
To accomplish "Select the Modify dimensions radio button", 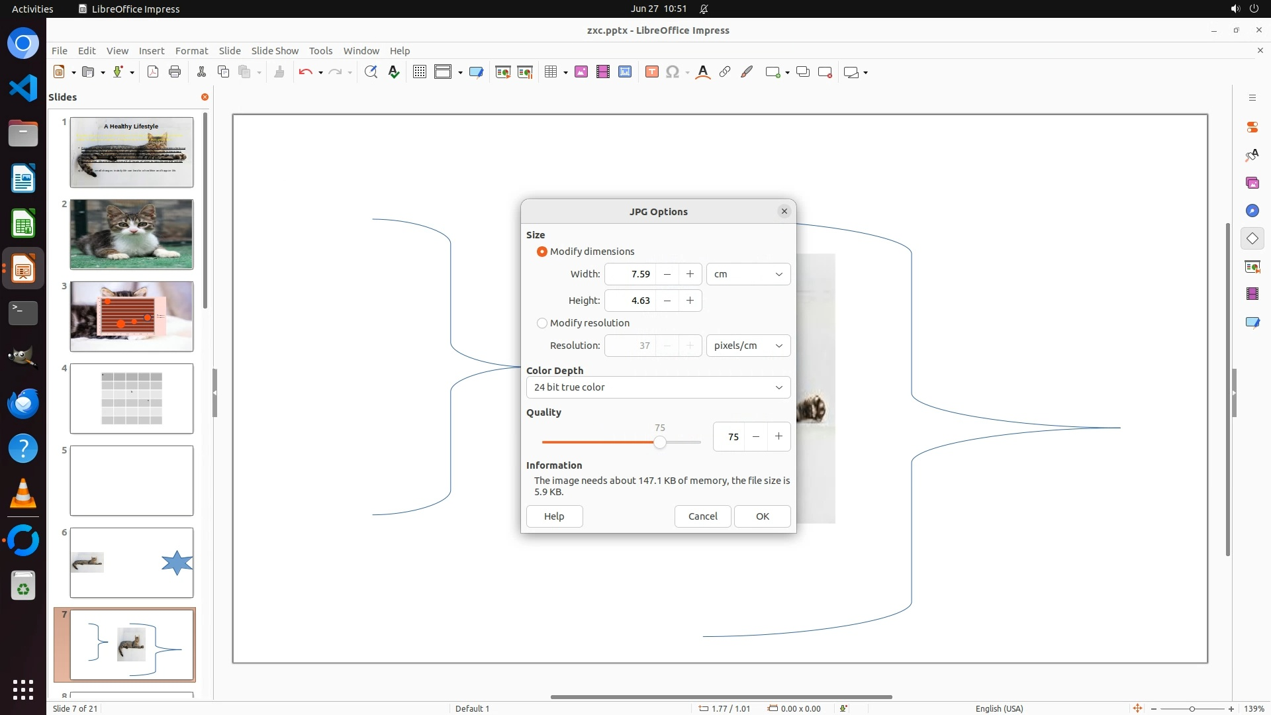I will [x=542, y=252].
